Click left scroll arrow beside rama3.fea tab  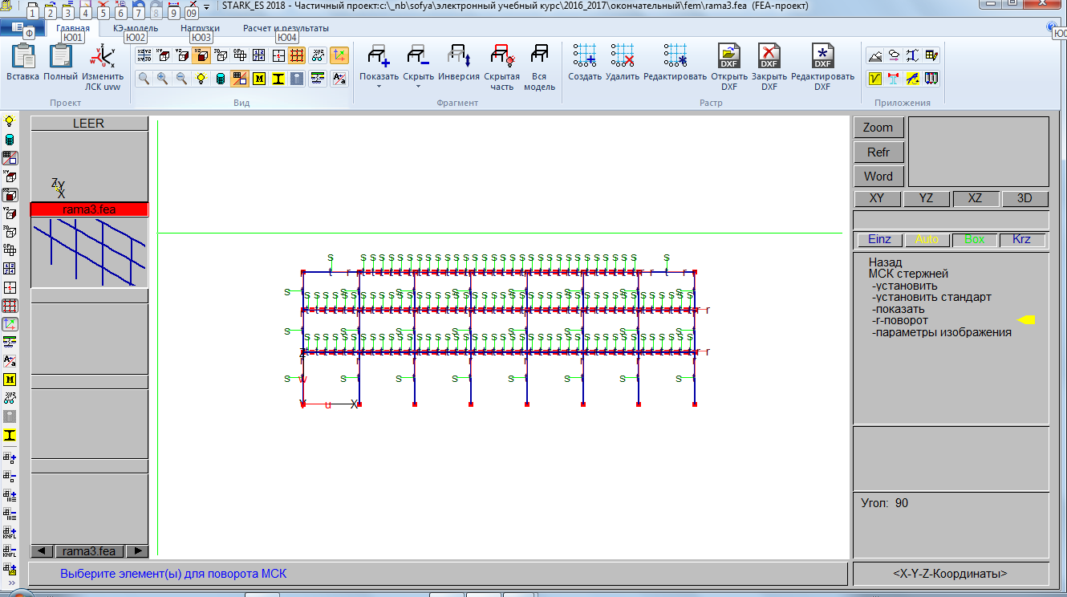click(x=41, y=551)
